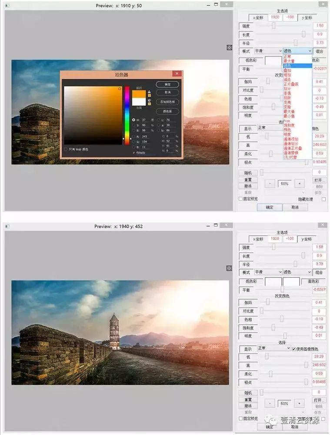Toggle 固定预览 checkbox in bottom panel
Screen dimensions: 330x435
click(240, 418)
